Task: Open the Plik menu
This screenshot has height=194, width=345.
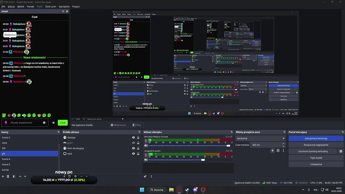Action: [3, 6]
